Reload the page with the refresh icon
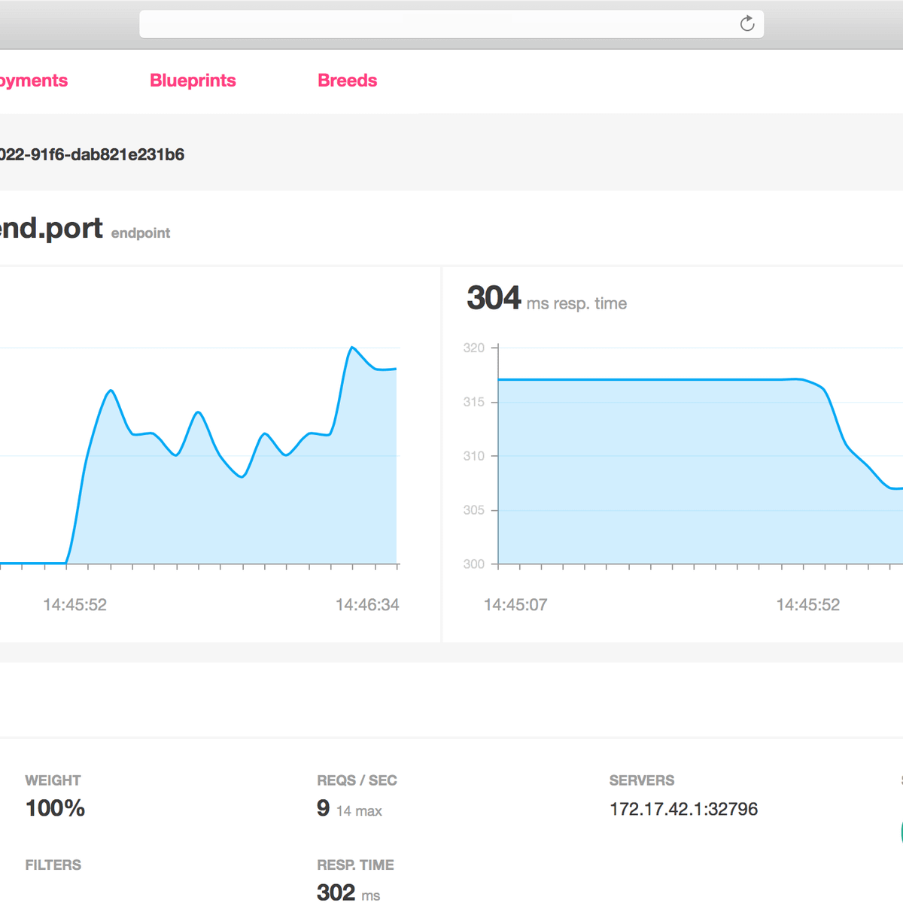Viewport: 903px width, 903px height. click(746, 23)
